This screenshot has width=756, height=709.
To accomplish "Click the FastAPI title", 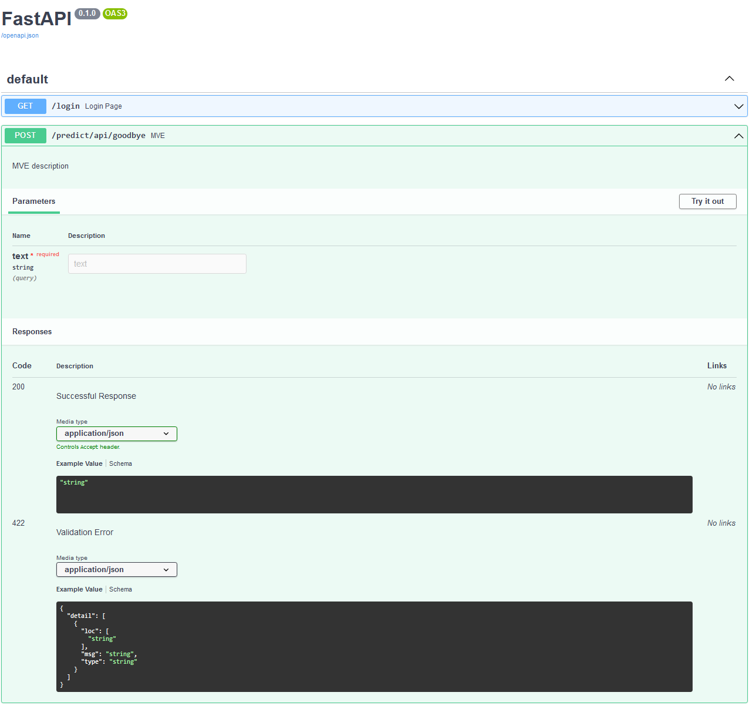I will (x=36, y=19).
